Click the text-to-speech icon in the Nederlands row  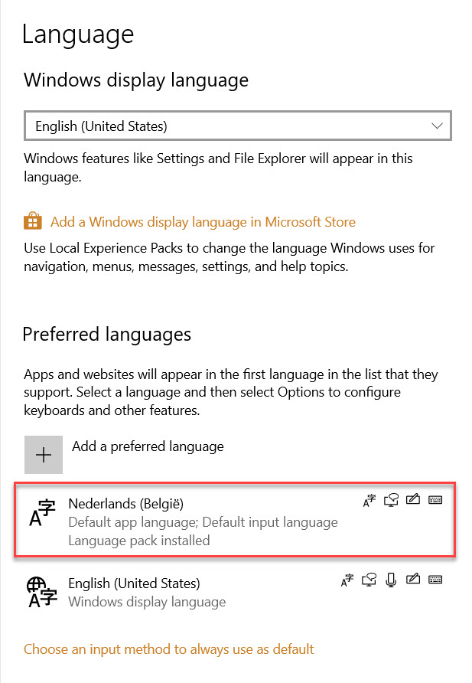[391, 501]
